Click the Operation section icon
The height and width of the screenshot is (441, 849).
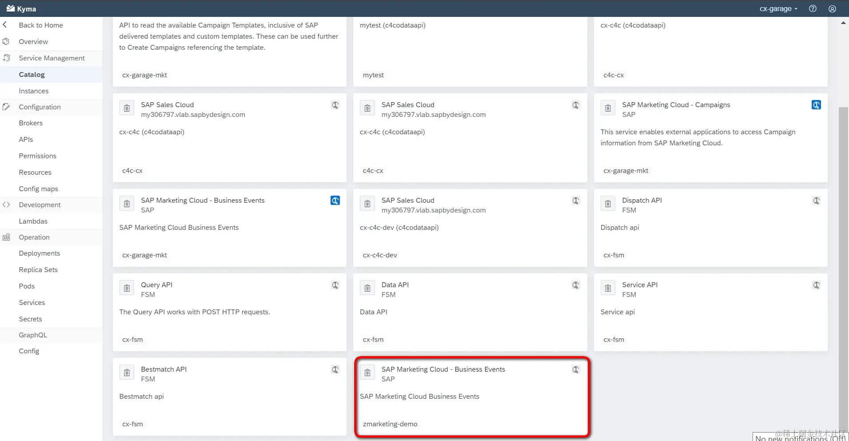coord(6,237)
